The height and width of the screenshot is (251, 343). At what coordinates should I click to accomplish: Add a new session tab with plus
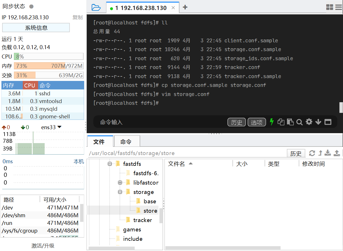[185, 7]
